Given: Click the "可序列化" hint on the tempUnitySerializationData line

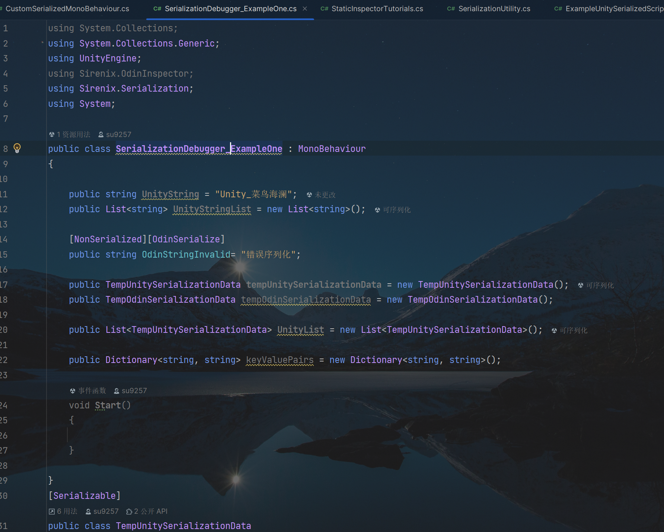Looking at the screenshot, I should pyautogui.click(x=600, y=285).
